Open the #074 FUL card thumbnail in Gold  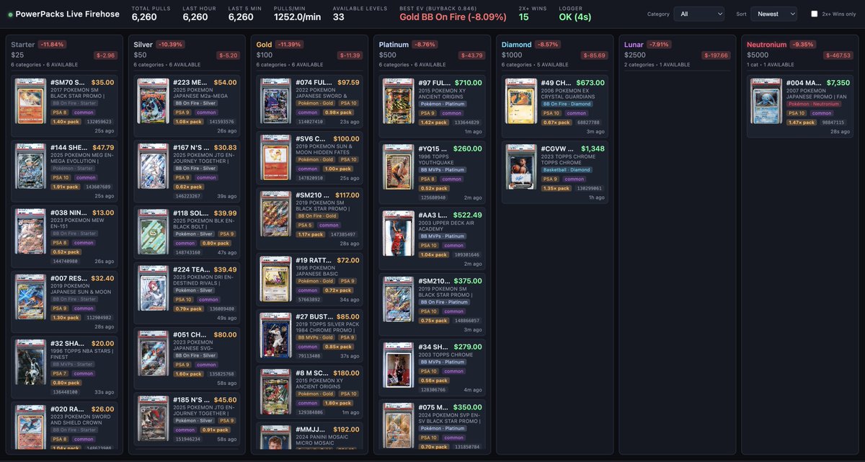click(x=276, y=101)
